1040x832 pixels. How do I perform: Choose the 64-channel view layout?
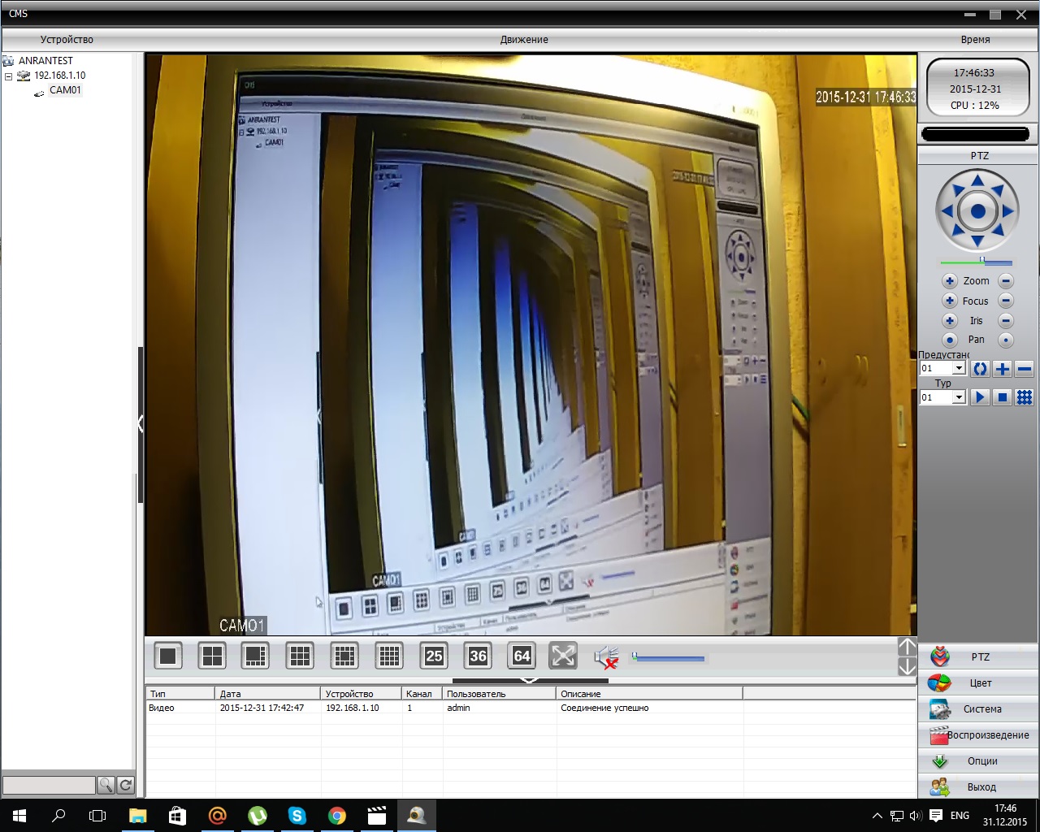click(522, 656)
